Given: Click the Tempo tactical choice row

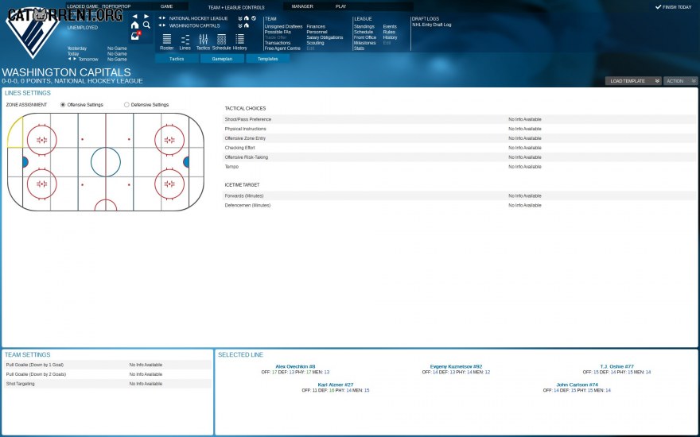Looking at the screenshot, I should pyautogui.click(x=459, y=167).
